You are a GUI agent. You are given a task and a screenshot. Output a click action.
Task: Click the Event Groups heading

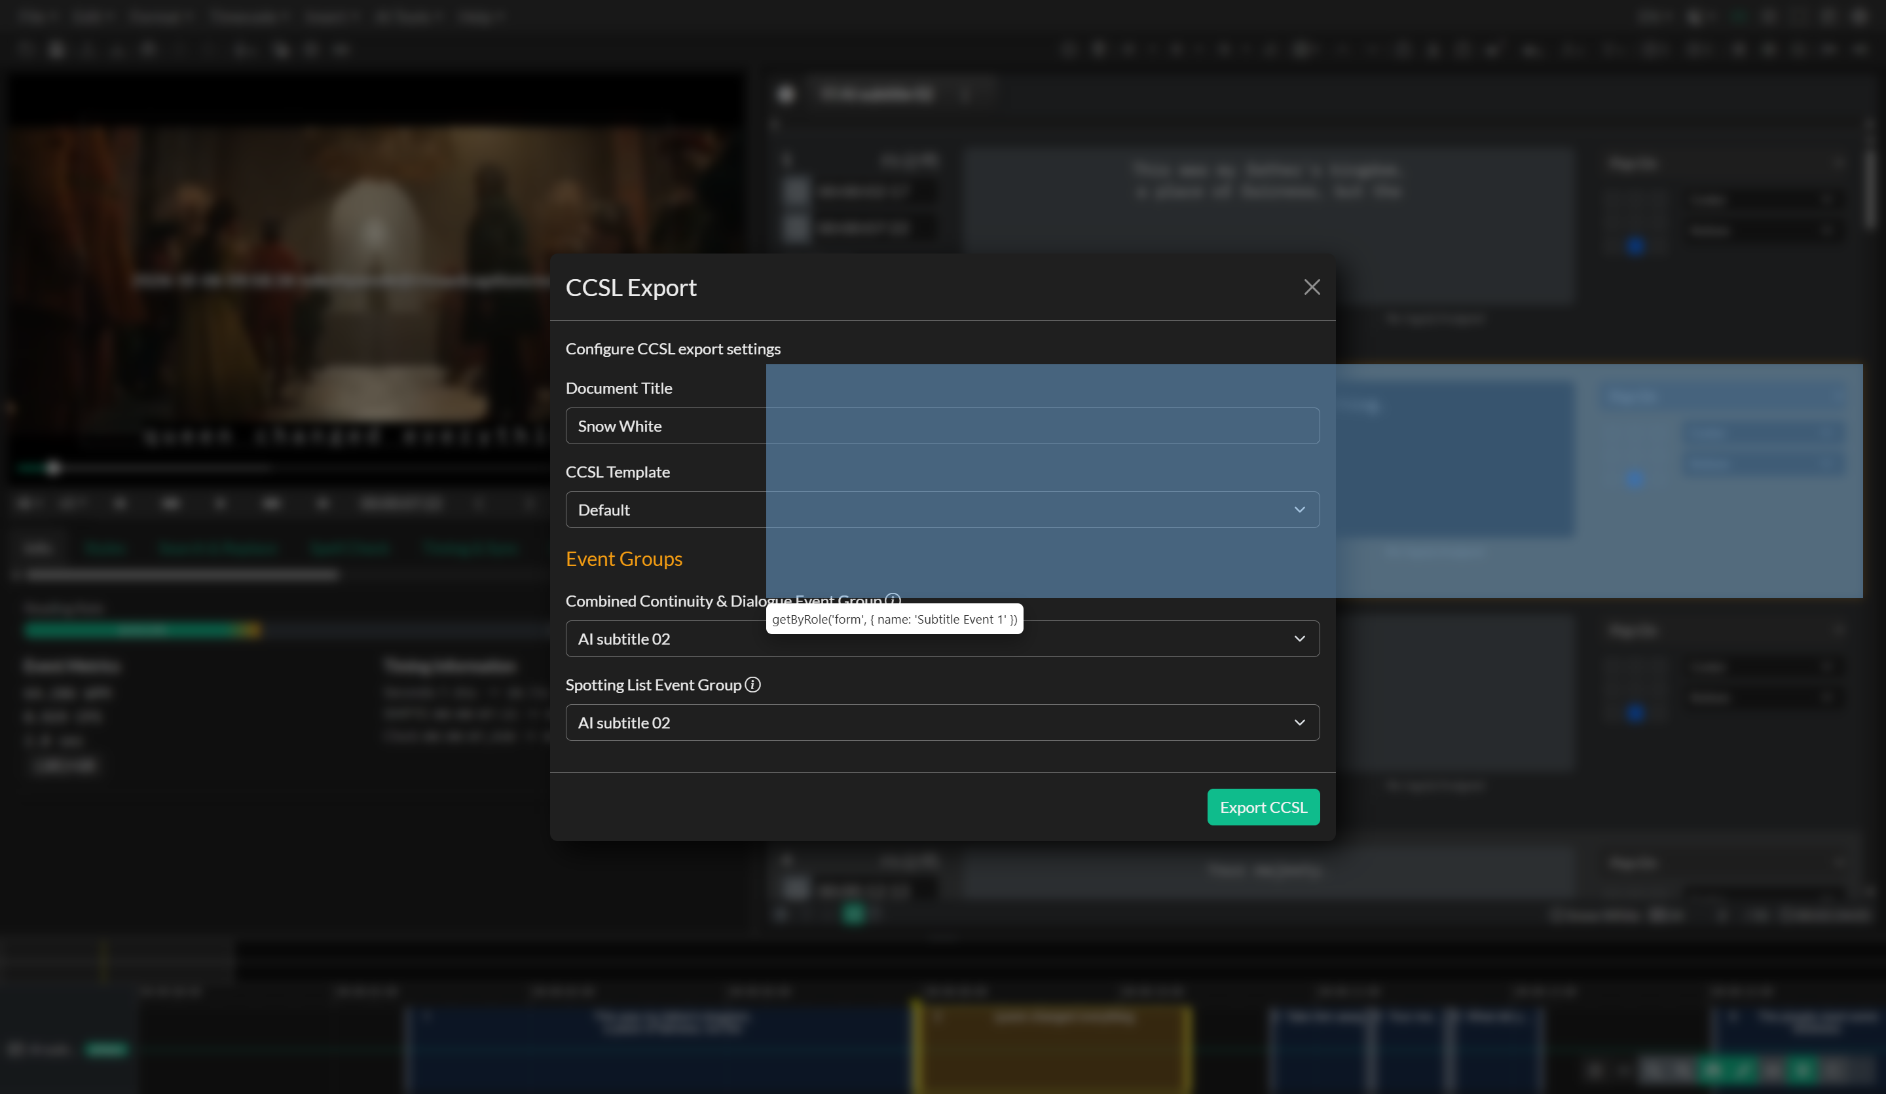(x=623, y=559)
